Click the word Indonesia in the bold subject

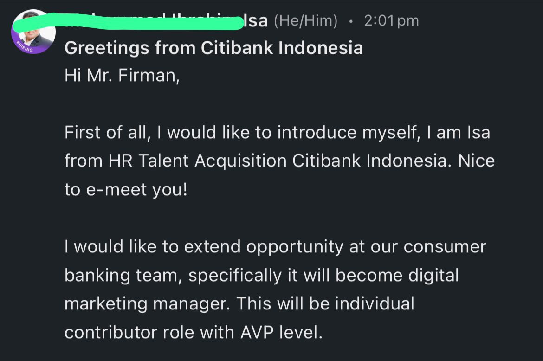pyautogui.click(x=321, y=48)
